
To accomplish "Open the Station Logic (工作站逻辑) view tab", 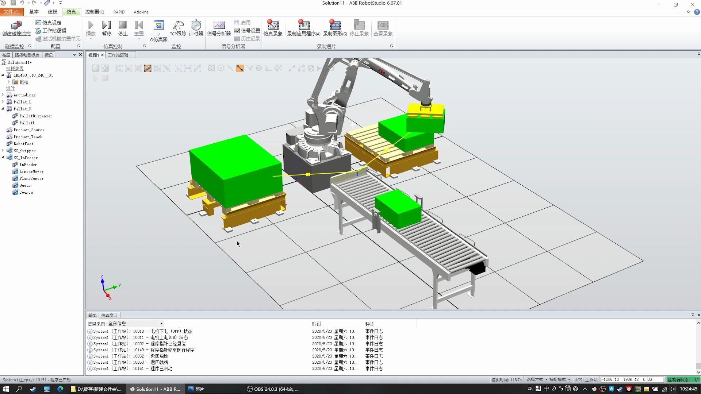I will click(118, 55).
